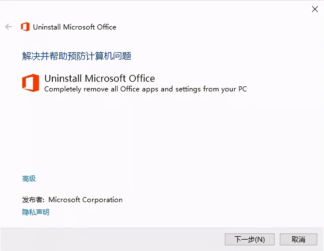
Task: Cancel the troubleshooter with 取消
Action: tap(298, 239)
